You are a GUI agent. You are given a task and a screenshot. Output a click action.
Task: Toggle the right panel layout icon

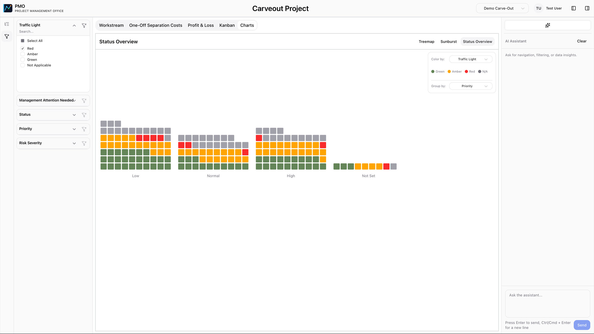pos(588,8)
